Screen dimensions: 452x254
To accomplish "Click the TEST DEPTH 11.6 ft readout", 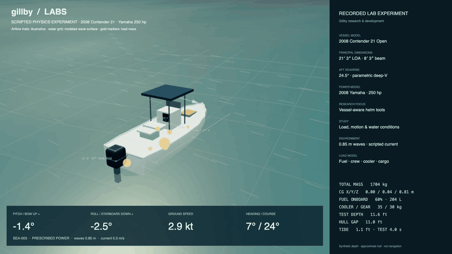I will point(363,214).
